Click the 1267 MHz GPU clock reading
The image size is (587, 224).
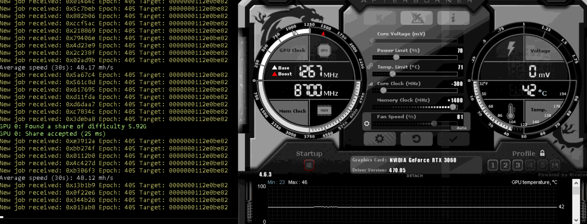[x=318, y=71]
